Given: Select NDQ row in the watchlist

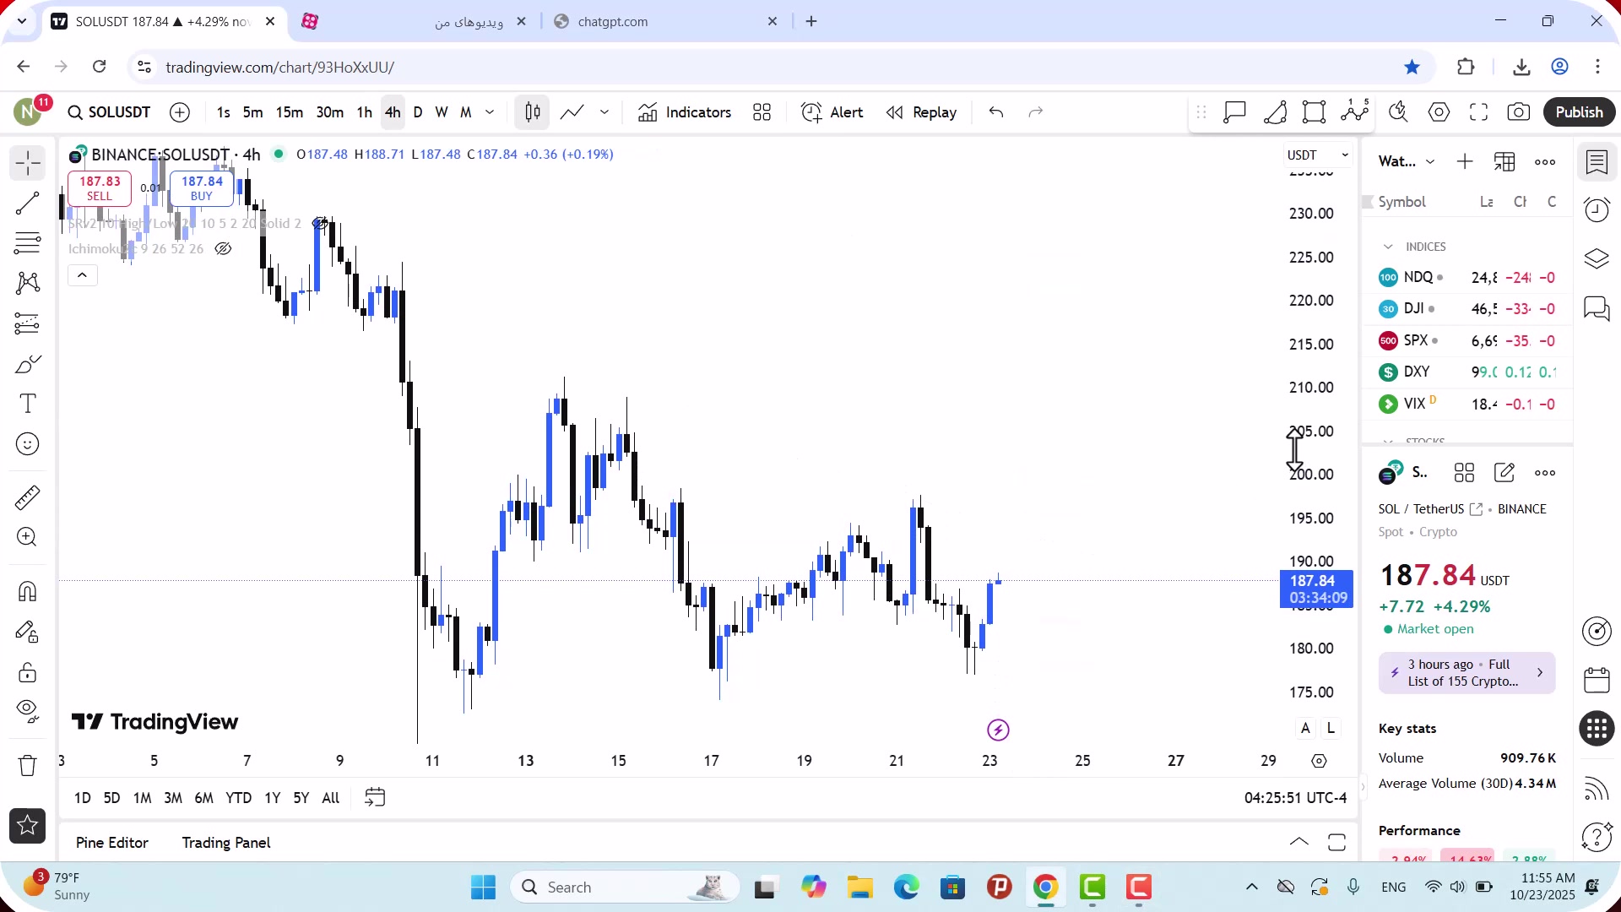Looking at the screenshot, I should [1467, 277].
